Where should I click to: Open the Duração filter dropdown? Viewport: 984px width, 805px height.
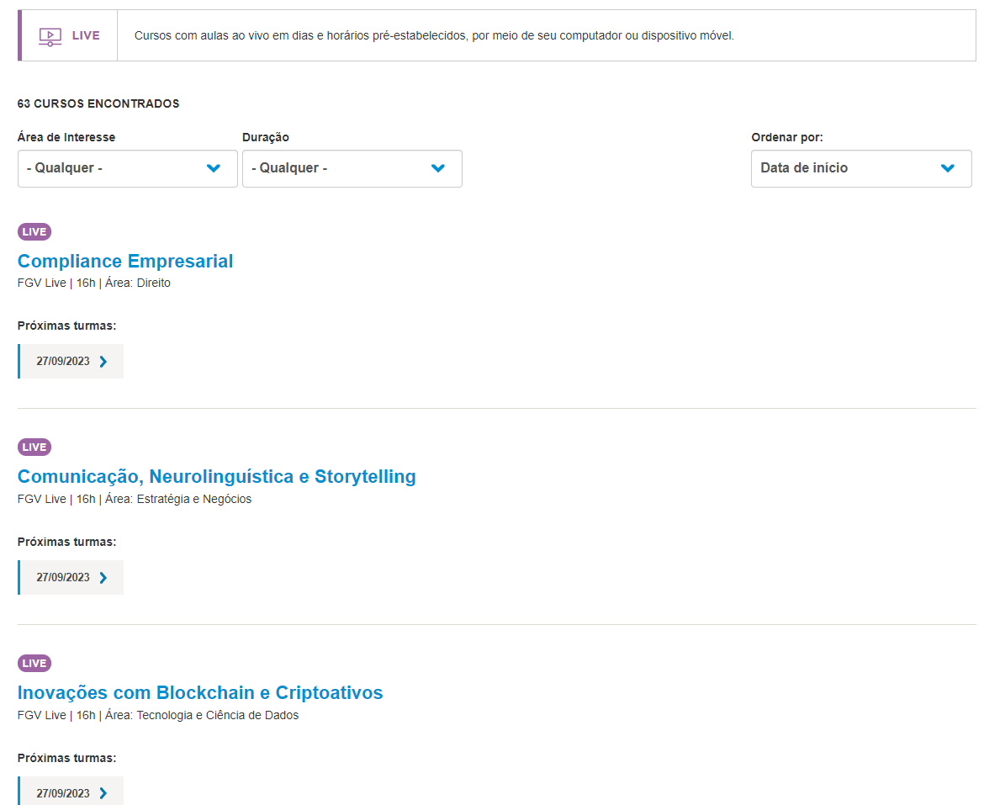(352, 168)
